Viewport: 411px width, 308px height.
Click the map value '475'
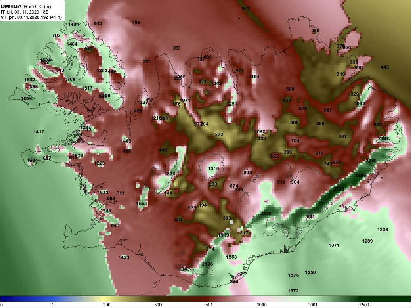tap(246, 8)
